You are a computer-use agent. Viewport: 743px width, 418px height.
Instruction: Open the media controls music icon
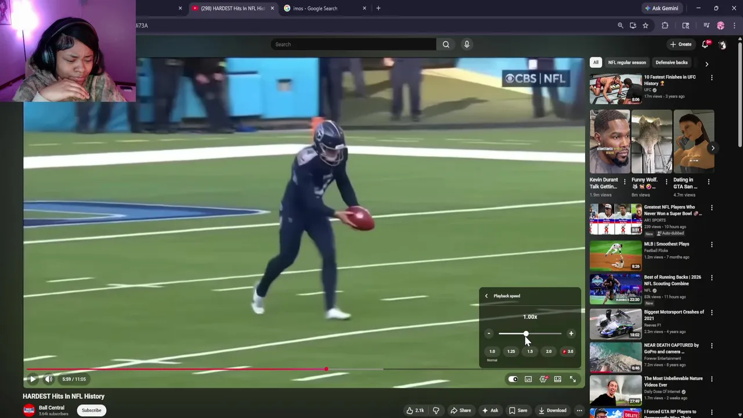[x=706, y=26]
